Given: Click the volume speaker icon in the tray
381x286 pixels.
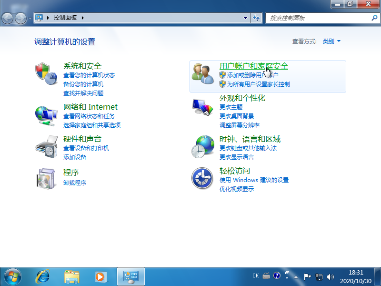Looking at the screenshot, I should click(331, 276).
